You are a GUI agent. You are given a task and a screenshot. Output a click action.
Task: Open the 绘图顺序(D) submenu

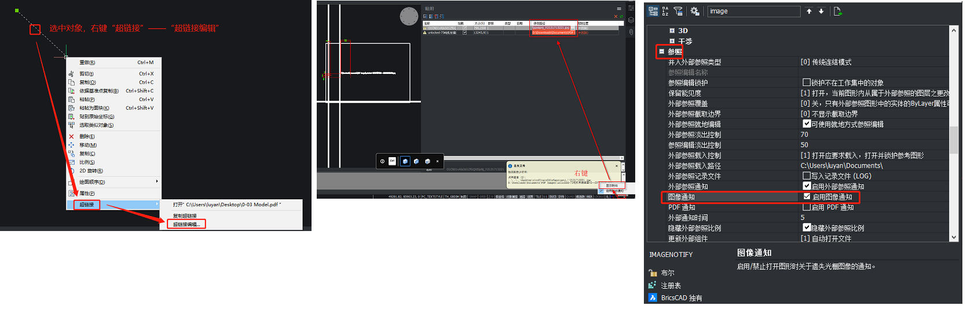click(x=93, y=182)
